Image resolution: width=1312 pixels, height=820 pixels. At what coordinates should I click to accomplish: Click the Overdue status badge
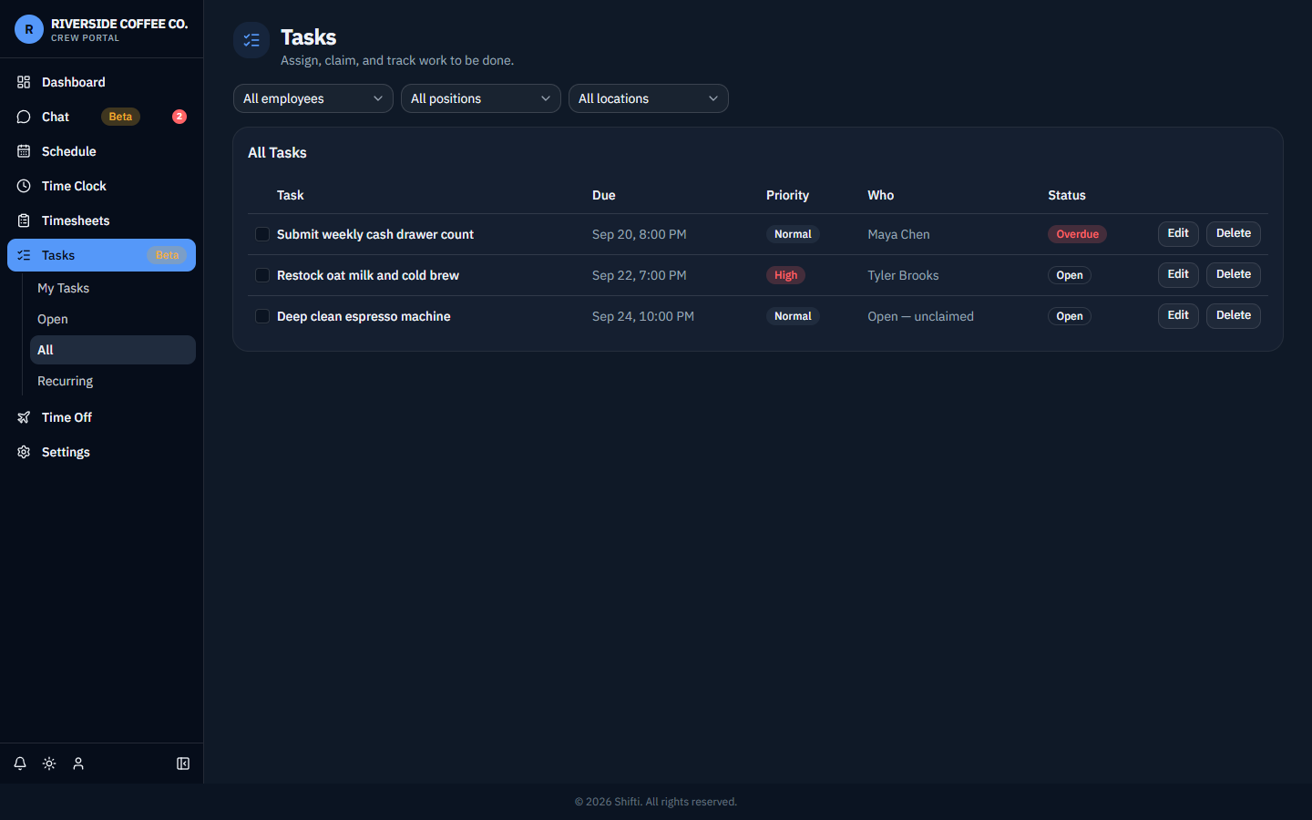(1077, 234)
